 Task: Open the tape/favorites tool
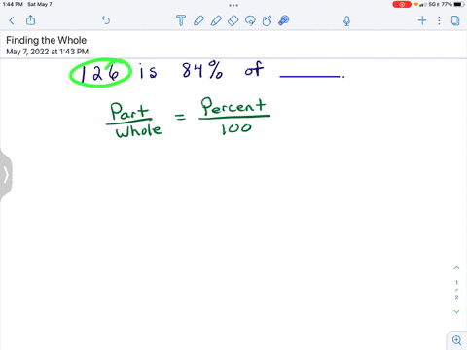tap(284, 20)
